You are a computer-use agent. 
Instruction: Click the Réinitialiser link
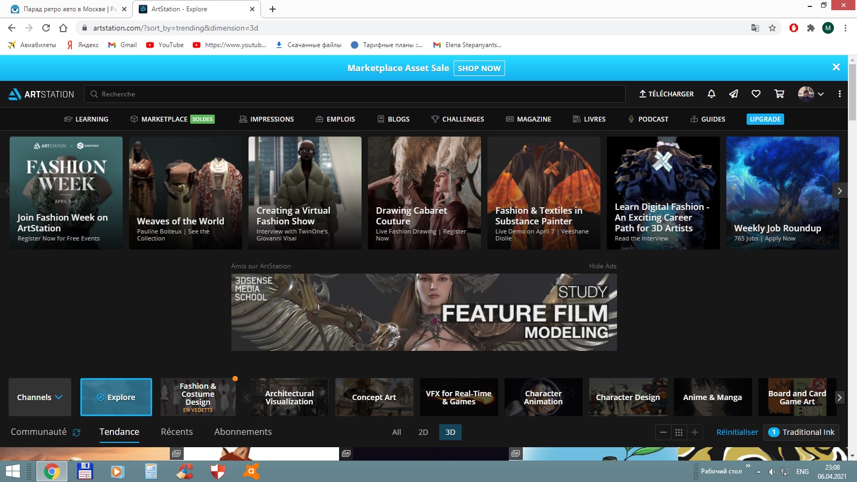tap(737, 432)
